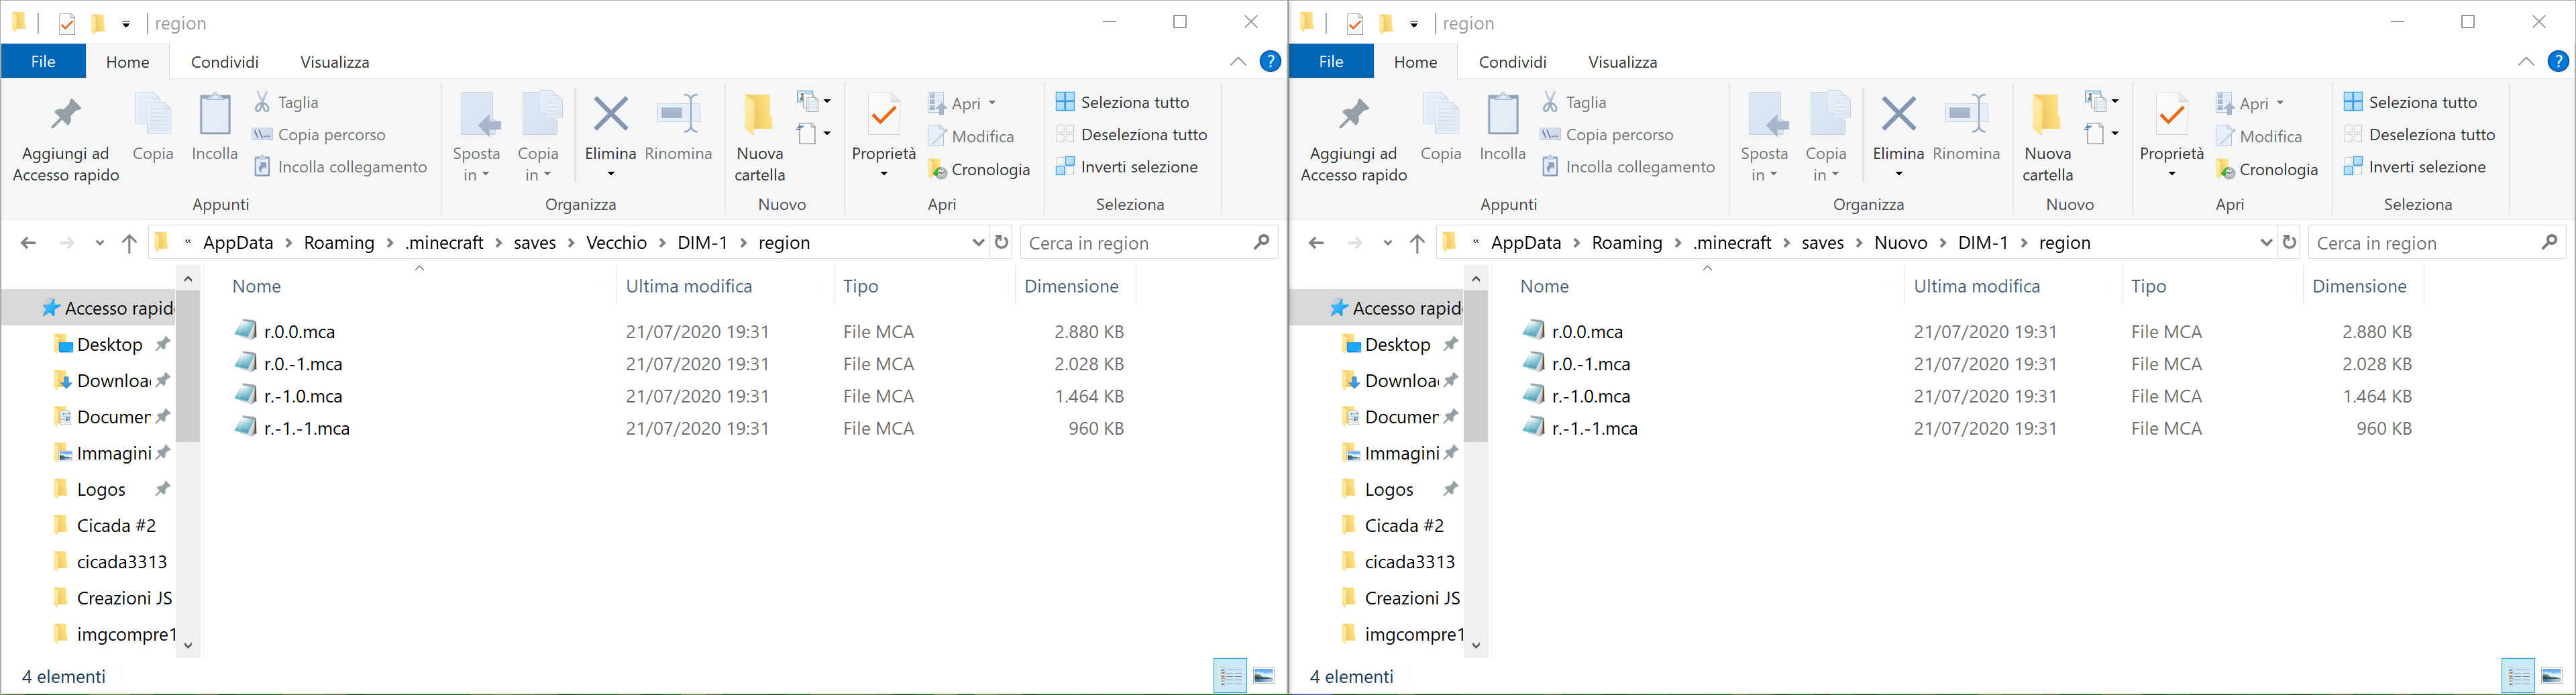Go back using the arrow in the Nuovo window
The width and height of the screenshot is (2576, 695).
tap(1316, 242)
